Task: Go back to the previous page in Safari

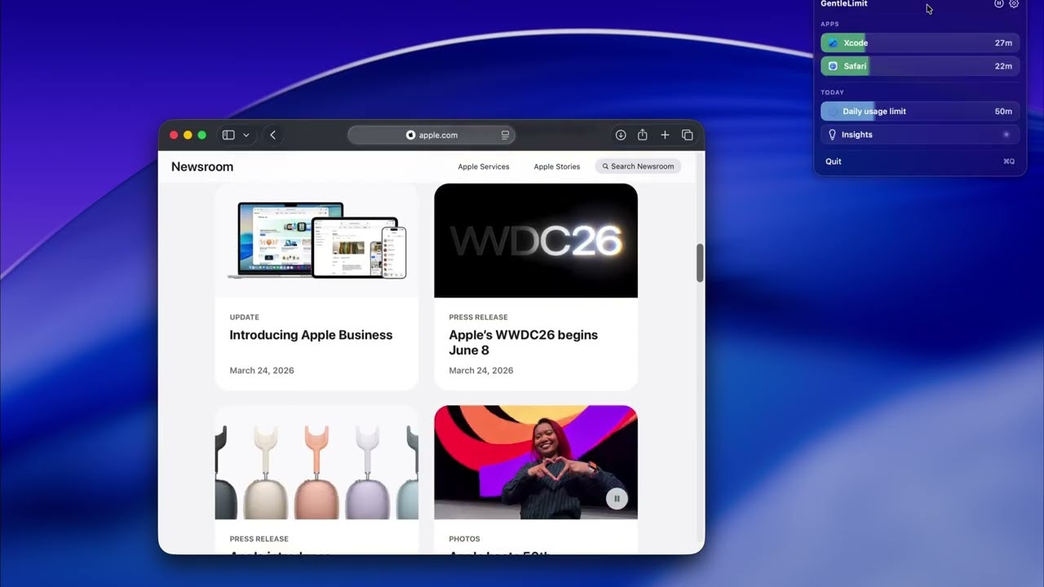Action: pyautogui.click(x=272, y=135)
